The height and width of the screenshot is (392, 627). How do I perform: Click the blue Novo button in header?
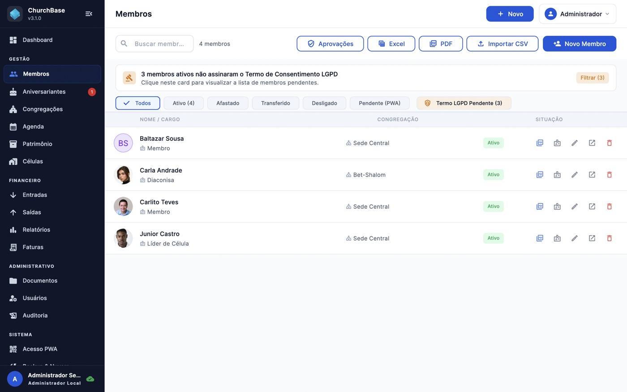(x=510, y=14)
